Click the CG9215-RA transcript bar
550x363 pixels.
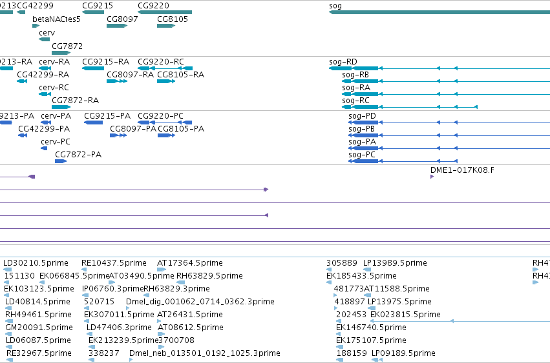93,68
